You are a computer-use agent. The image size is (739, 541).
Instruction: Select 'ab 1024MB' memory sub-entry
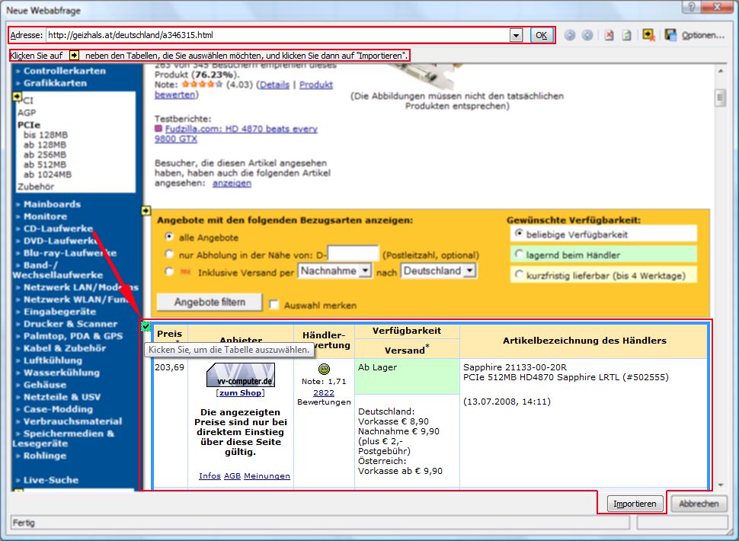(x=47, y=174)
